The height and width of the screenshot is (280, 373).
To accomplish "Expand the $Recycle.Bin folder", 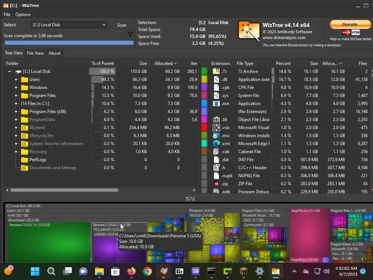I will (x=16, y=136).
